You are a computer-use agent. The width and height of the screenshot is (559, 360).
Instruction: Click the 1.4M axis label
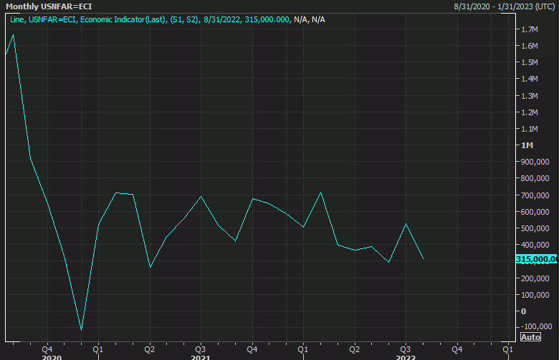coord(530,79)
